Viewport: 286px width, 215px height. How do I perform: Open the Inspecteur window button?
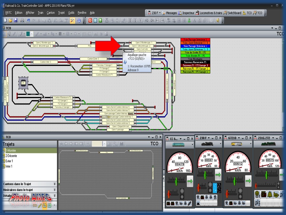pos(186,13)
